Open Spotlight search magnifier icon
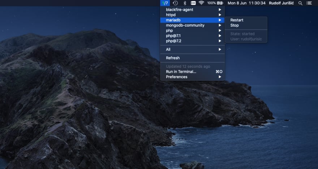318x169 pixels. [x=300, y=3]
